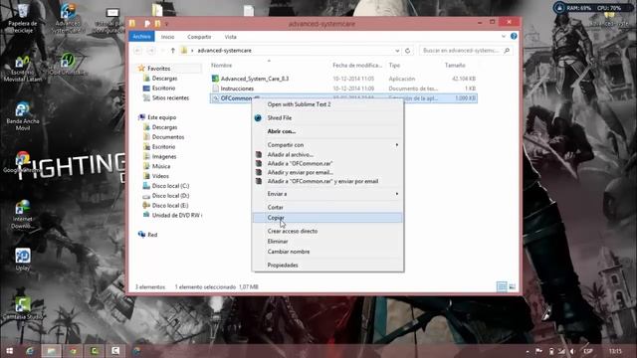Image resolution: width=637 pixels, height=358 pixels.
Task: Choose Cambiar nombre in the context menu
Action: [x=327, y=252]
